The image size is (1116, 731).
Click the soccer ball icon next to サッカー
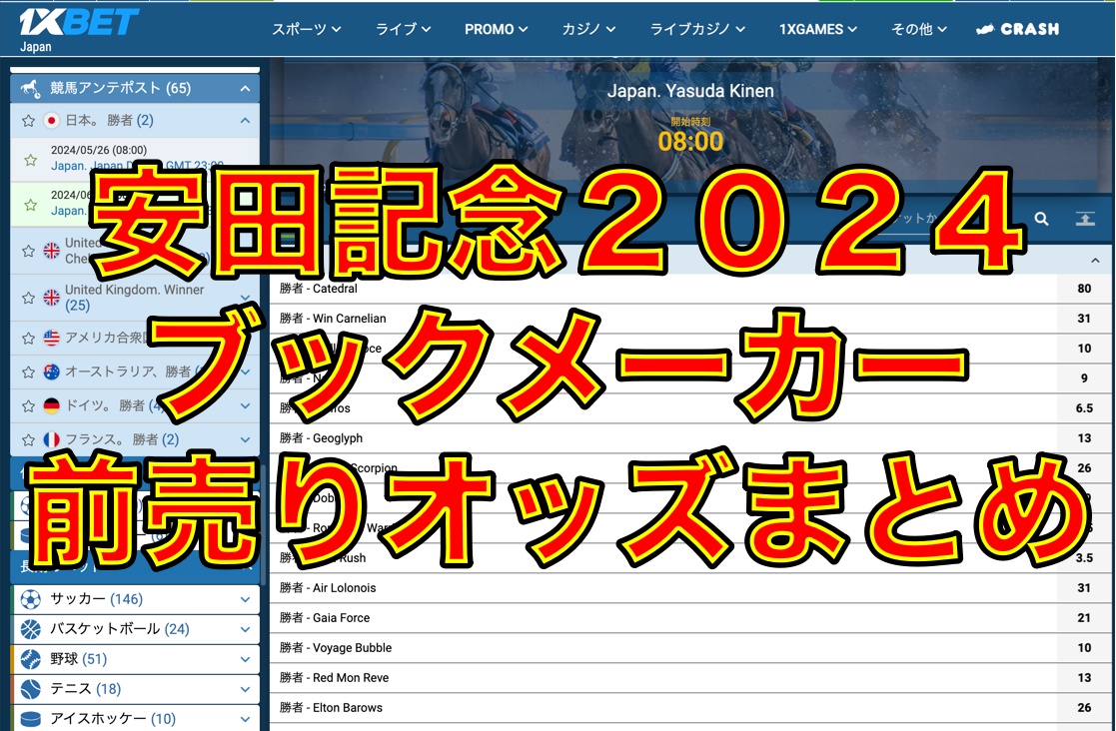[31, 599]
